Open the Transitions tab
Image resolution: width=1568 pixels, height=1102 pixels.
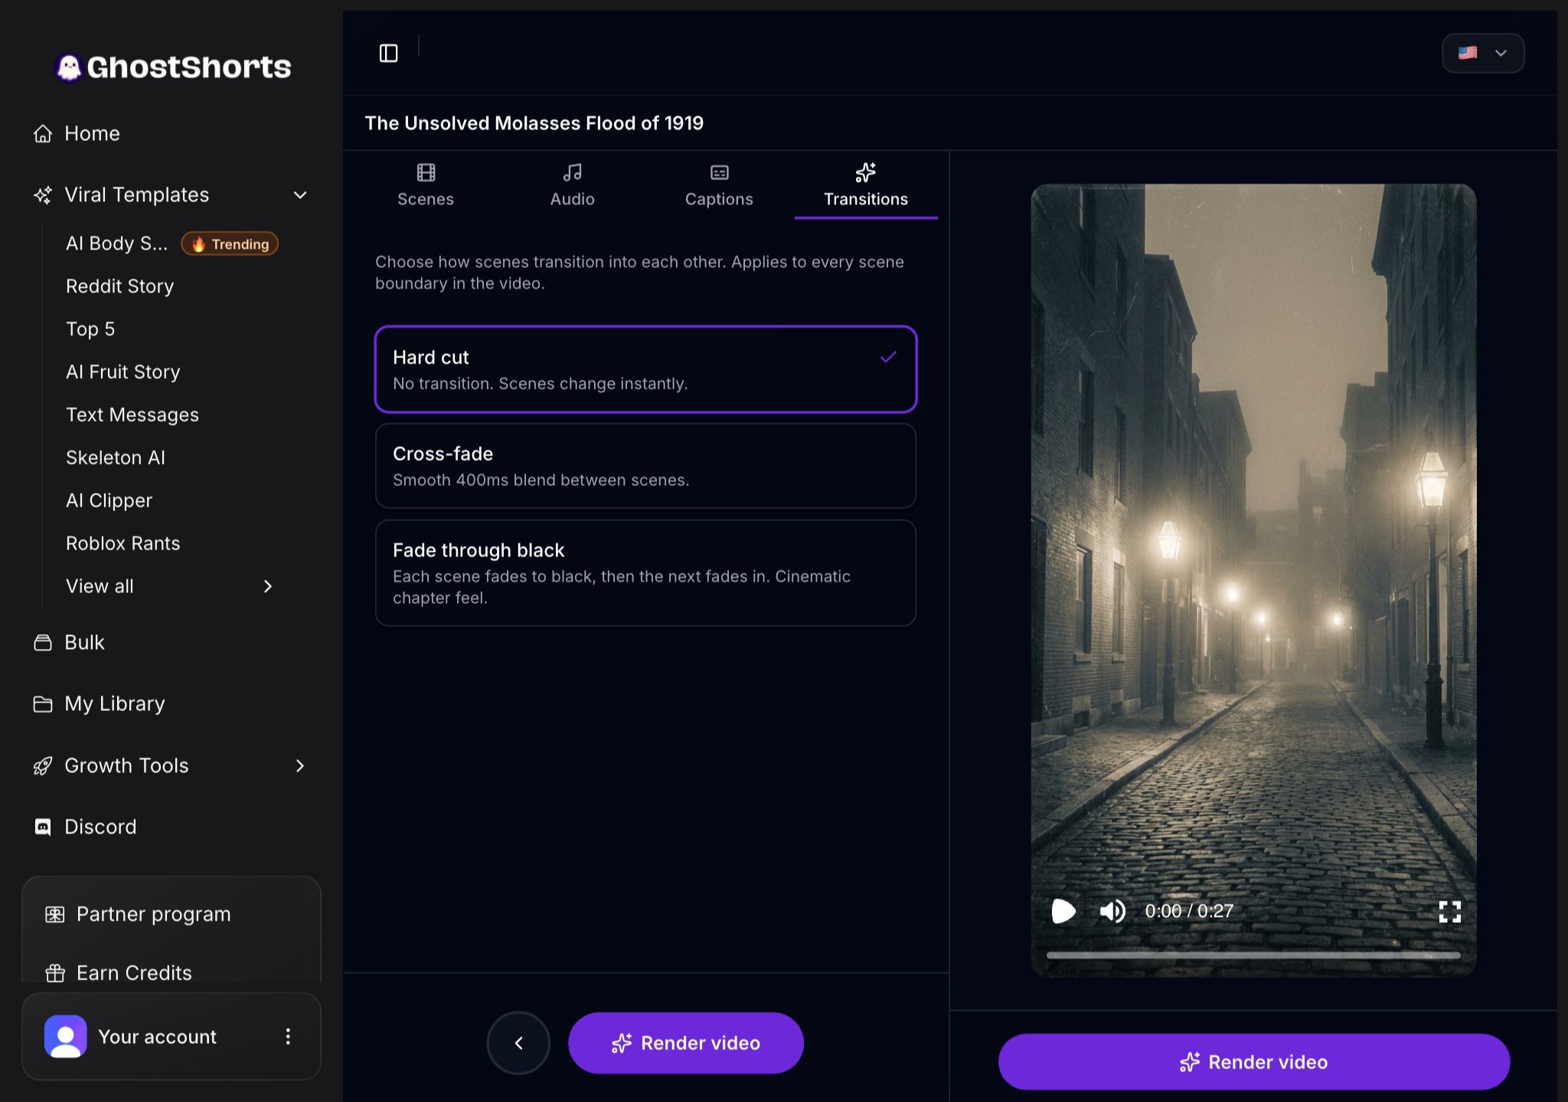(x=866, y=185)
